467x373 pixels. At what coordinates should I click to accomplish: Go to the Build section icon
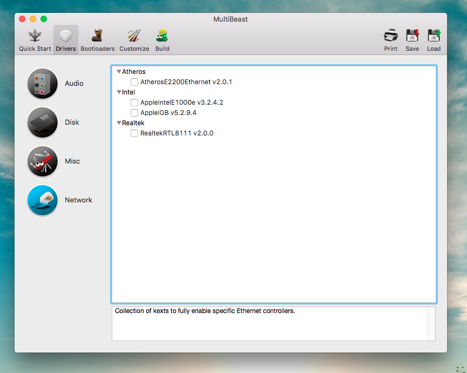tap(163, 36)
